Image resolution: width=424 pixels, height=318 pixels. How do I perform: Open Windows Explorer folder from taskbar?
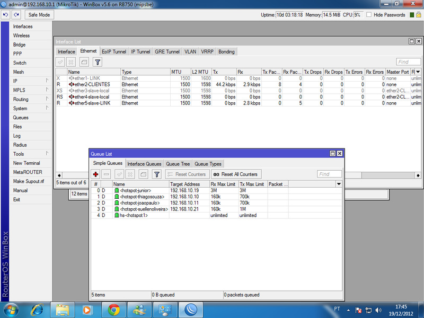tap(63, 310)
